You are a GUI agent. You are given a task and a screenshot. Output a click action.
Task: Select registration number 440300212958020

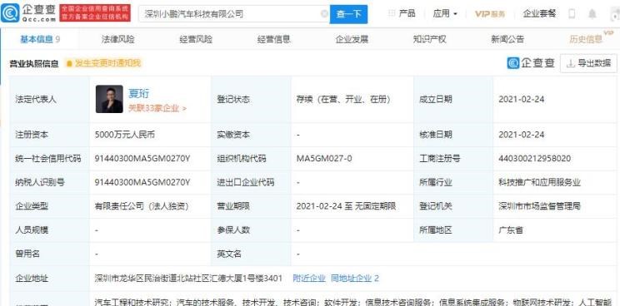(x=535, y=159)
